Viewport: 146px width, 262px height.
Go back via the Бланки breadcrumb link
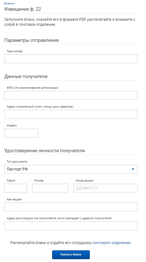click(9, 3)
